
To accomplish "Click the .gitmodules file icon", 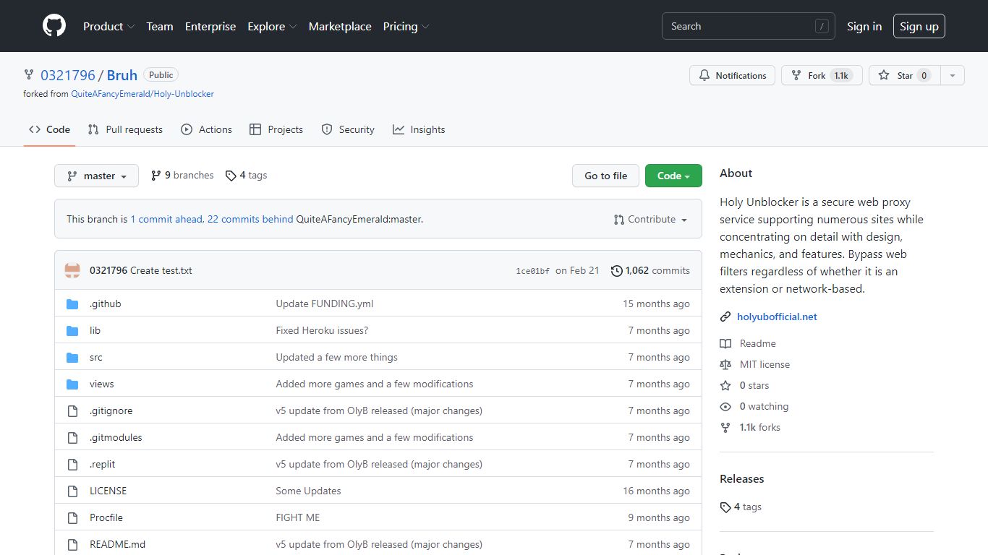I will [72, 437].
